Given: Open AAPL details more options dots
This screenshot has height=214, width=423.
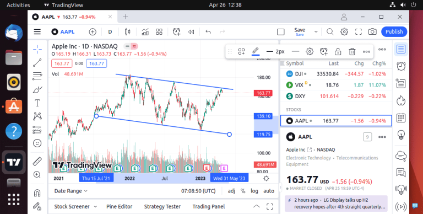Looking at the screenshot, I should point(382,137).
